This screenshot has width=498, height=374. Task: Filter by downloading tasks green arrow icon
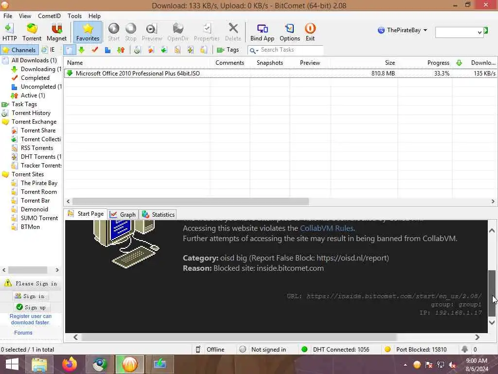pos(82,50)
